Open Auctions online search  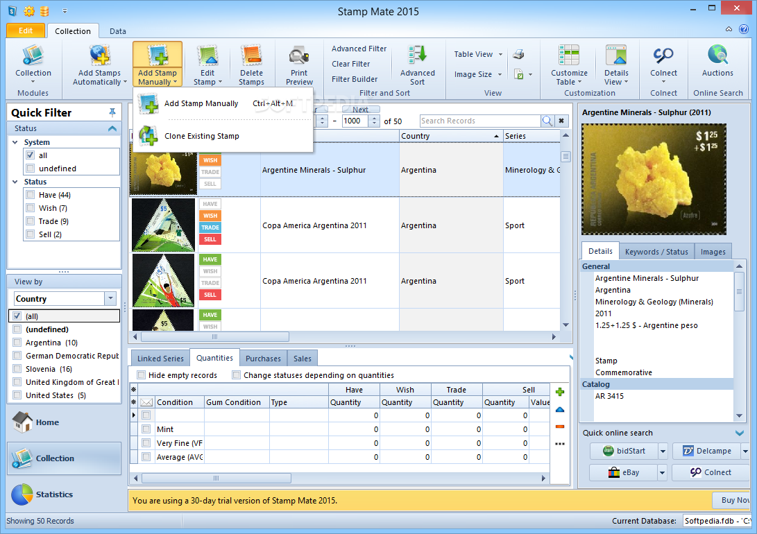[717, 61]
